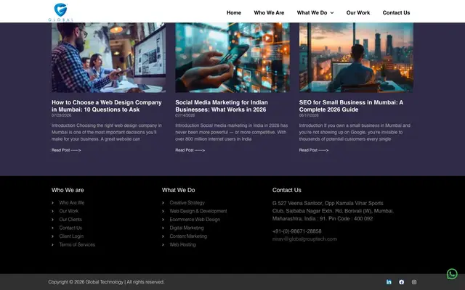
Task: Open Ecommerce Web Design footer link
Action: [x=195, y=219]
